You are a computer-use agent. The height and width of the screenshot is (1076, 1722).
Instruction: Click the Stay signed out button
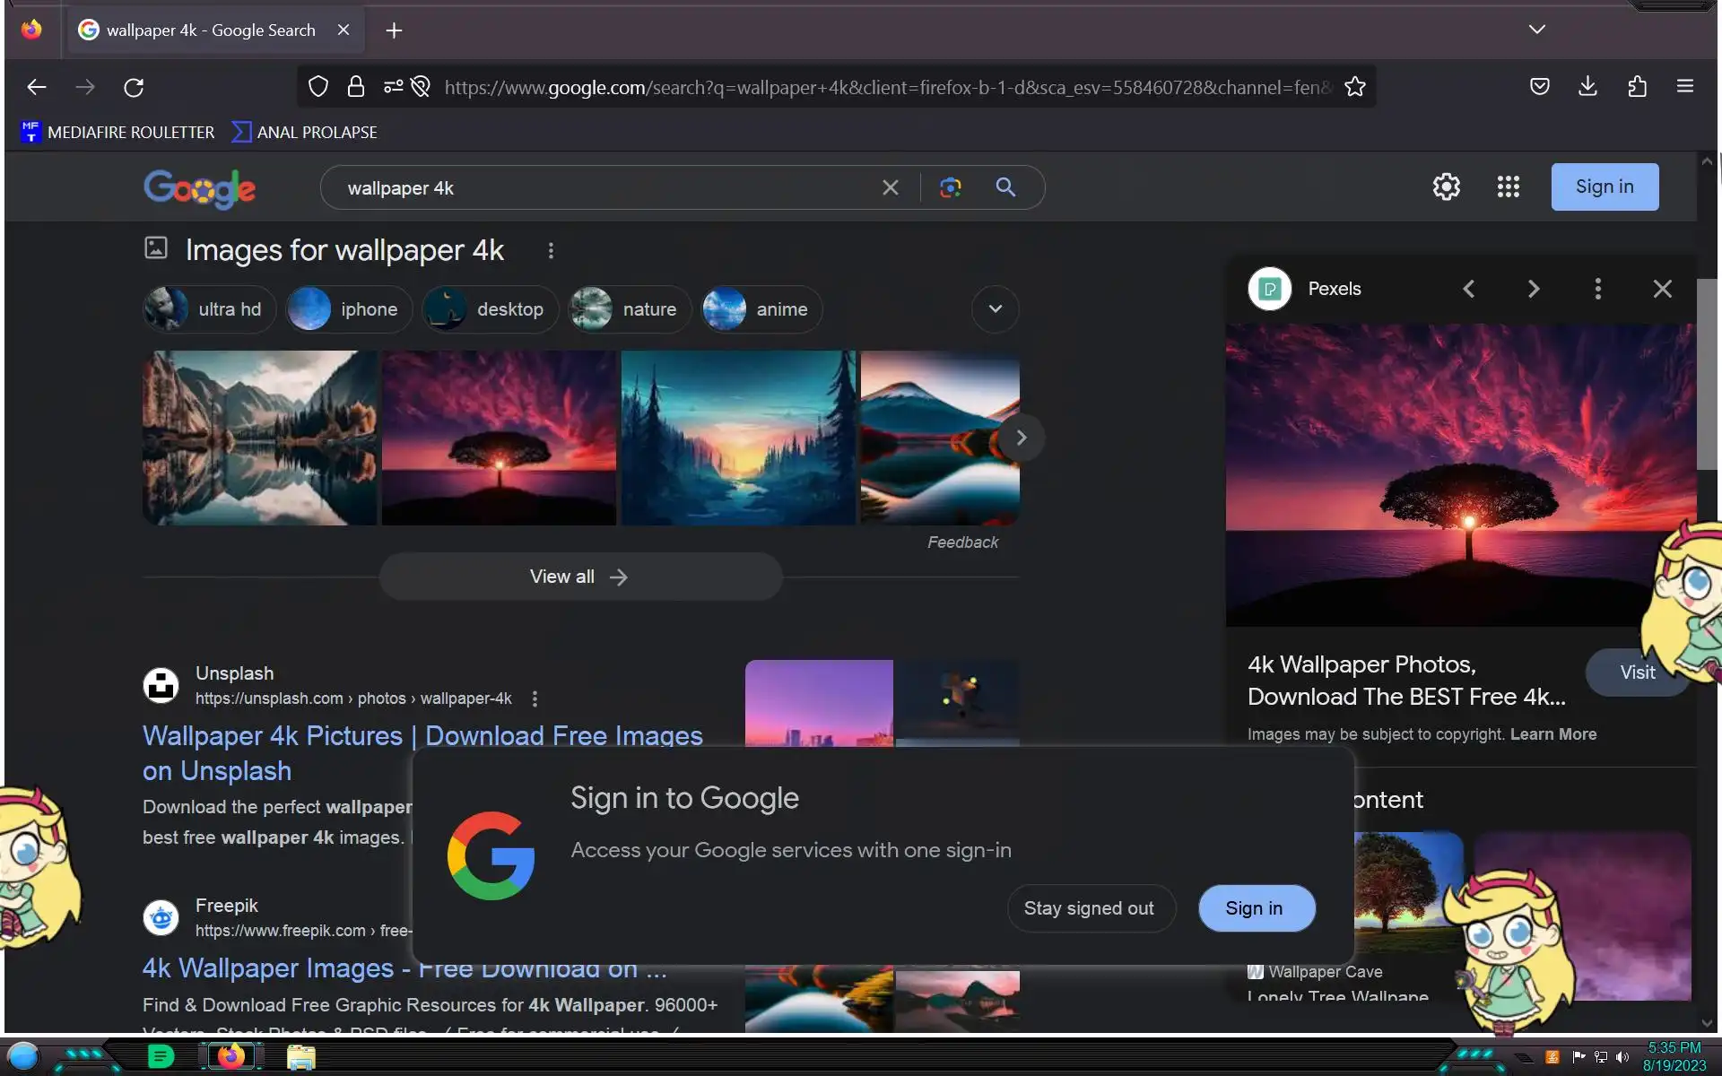click(1089, 908)
